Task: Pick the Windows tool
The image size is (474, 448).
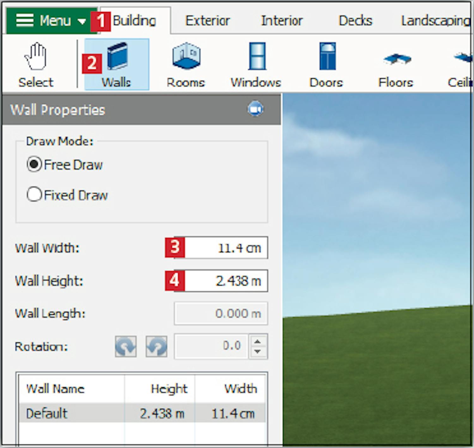Action: (256, 64)
